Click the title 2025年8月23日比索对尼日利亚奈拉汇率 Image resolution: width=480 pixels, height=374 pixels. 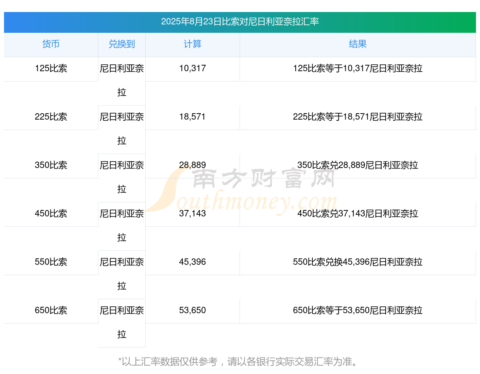click(x=240, y=22)
